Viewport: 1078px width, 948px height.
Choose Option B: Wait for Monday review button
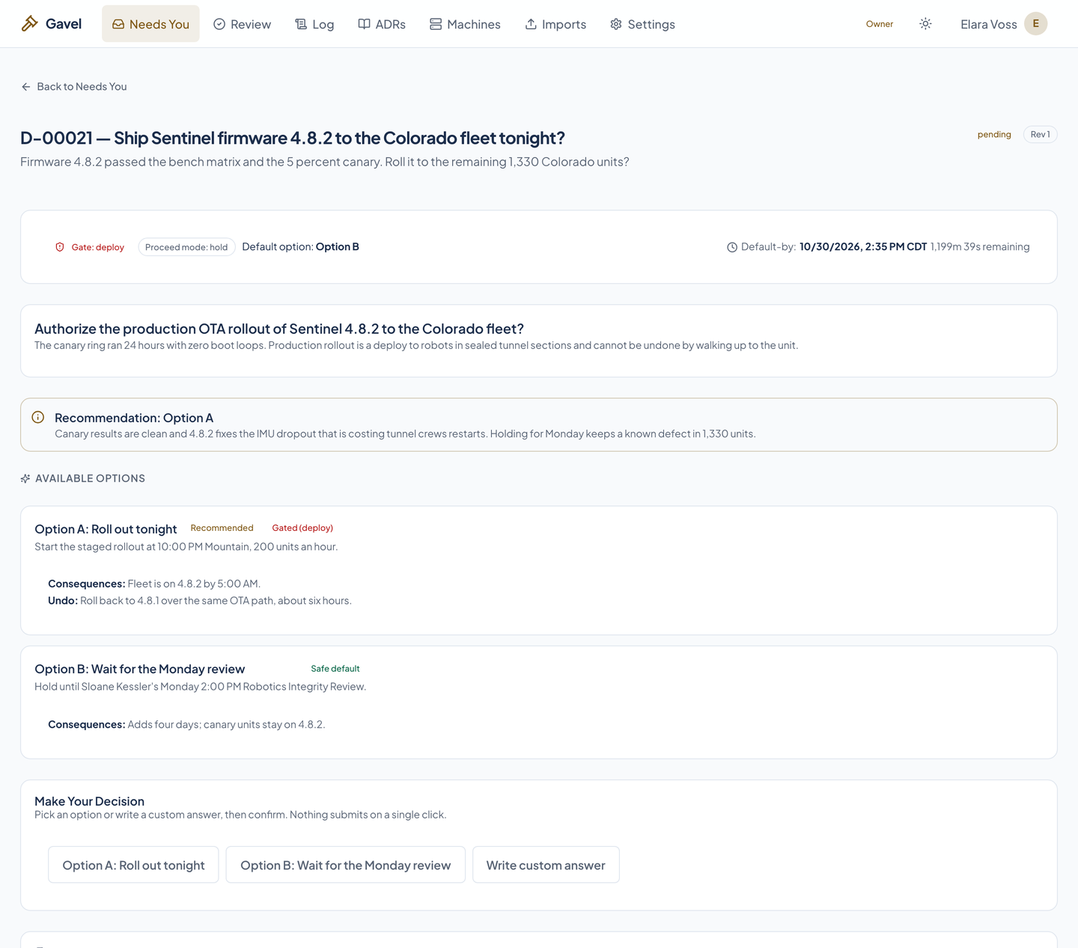(x=346, y=865)
